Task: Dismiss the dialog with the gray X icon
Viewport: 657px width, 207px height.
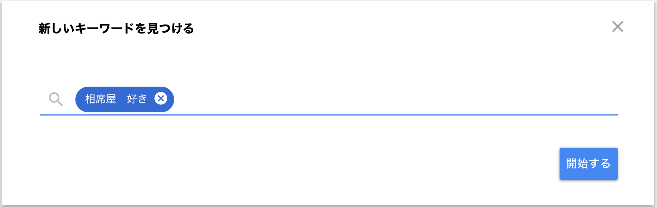Action: pos(618,26)
